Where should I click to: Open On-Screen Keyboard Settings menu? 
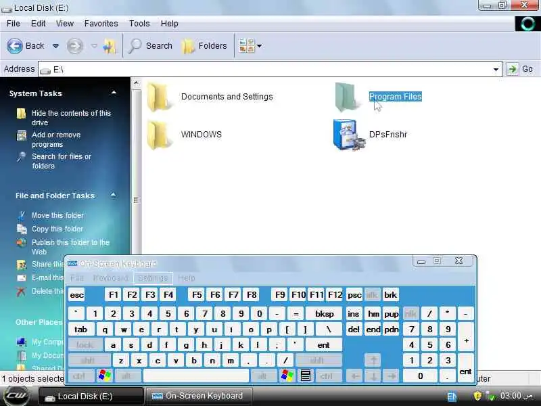tap(153, 278)
